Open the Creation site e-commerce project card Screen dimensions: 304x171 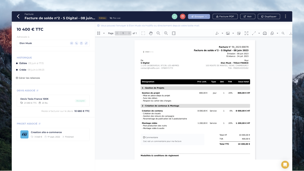click(x=53, y=134)
